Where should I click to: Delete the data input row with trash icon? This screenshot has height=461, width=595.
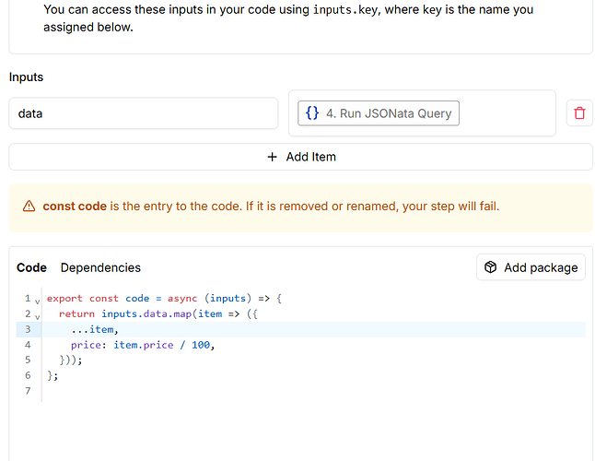(x=578, y=113)
